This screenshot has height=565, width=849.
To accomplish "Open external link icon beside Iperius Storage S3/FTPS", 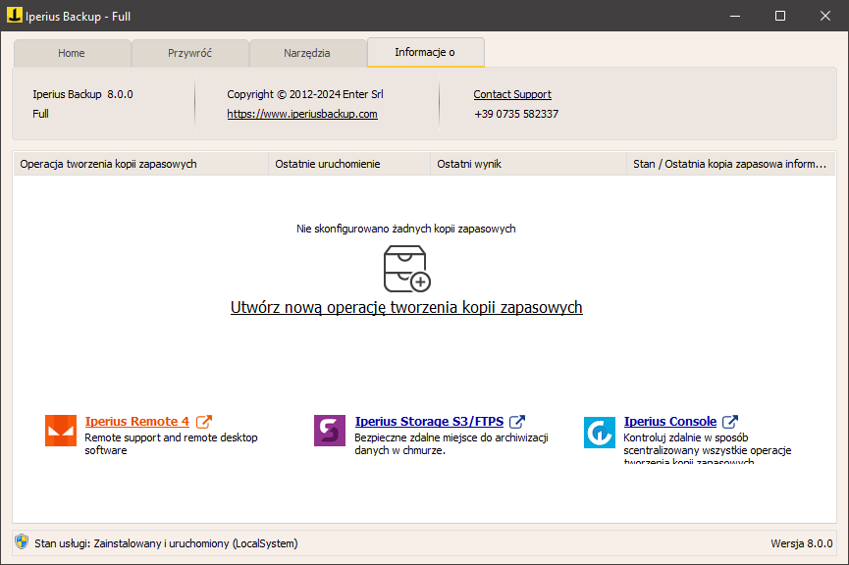I will coord(517,421).
